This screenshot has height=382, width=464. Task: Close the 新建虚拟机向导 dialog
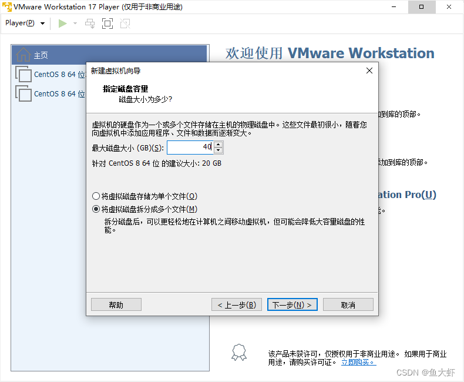[369, 71]
